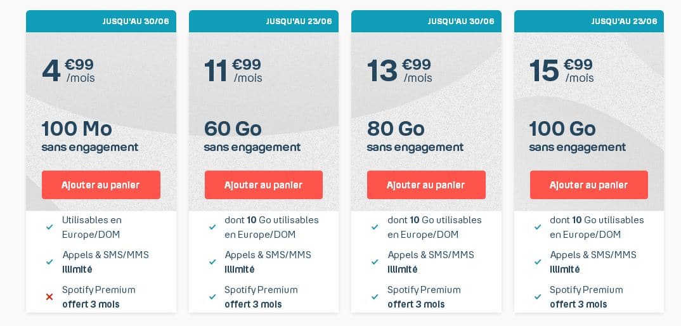Click dont 10 Go utilisables text in 80 Go plan
Viewport: 681px width, 326px height.
click(x=434, y=220)
